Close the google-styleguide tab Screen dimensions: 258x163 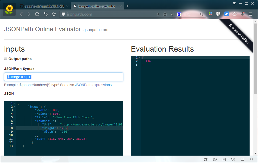(x=67, y=6)
